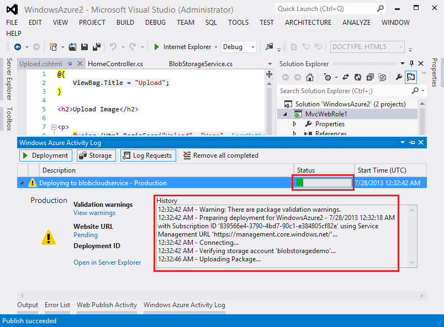The image size is (444, 327).
Task: Click the View warnings link
Action: tap(94, 213)
